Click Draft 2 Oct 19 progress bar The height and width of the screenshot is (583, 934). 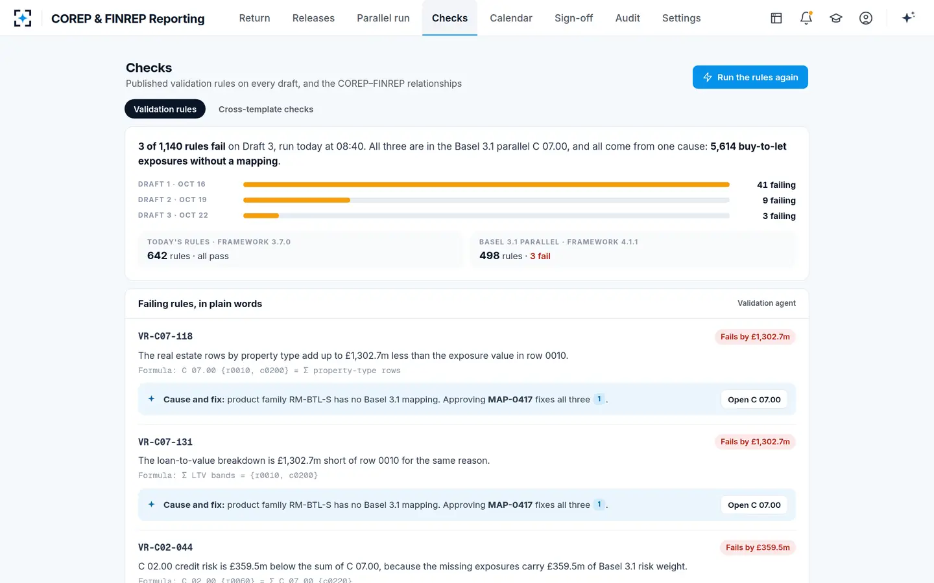pyautogui.click(x=486, y=200)
